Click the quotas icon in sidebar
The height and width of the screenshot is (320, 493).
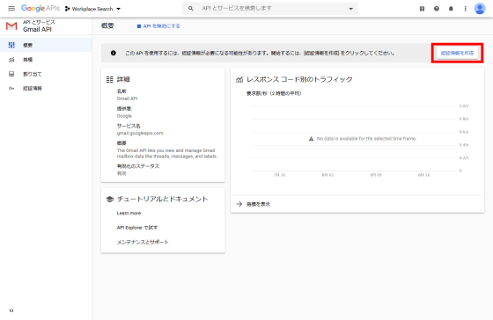tap(11, 74)
